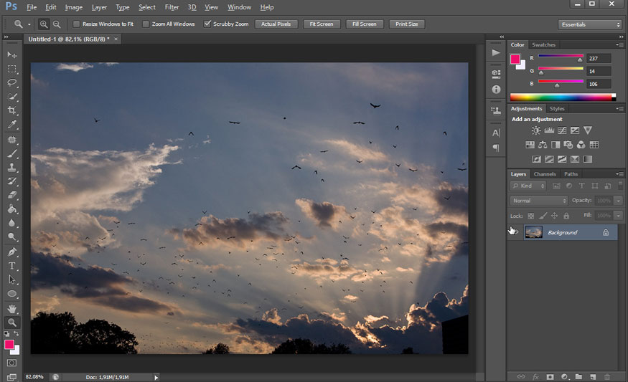
Task: Switch to the Paths tab
Action: coord(571,174)
